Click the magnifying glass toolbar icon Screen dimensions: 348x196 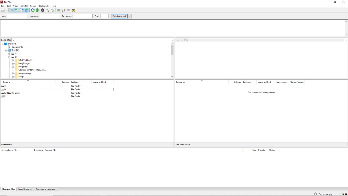click(64, 10)
